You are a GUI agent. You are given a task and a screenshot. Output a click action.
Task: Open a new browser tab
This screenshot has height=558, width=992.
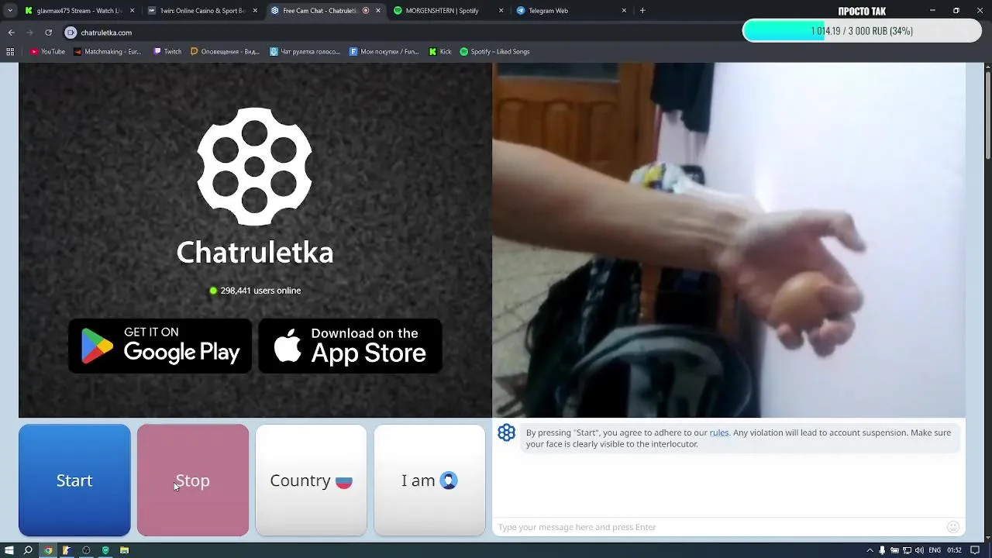tap(642, 11)
